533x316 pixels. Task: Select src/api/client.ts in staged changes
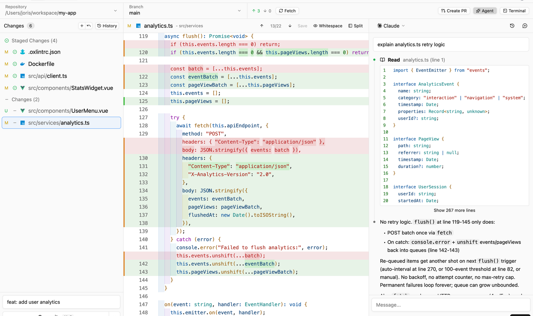[x=62, y=76]
